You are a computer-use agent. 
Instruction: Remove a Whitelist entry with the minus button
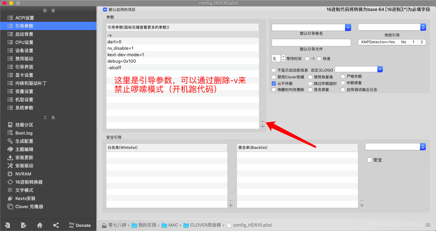coord(230,200)
